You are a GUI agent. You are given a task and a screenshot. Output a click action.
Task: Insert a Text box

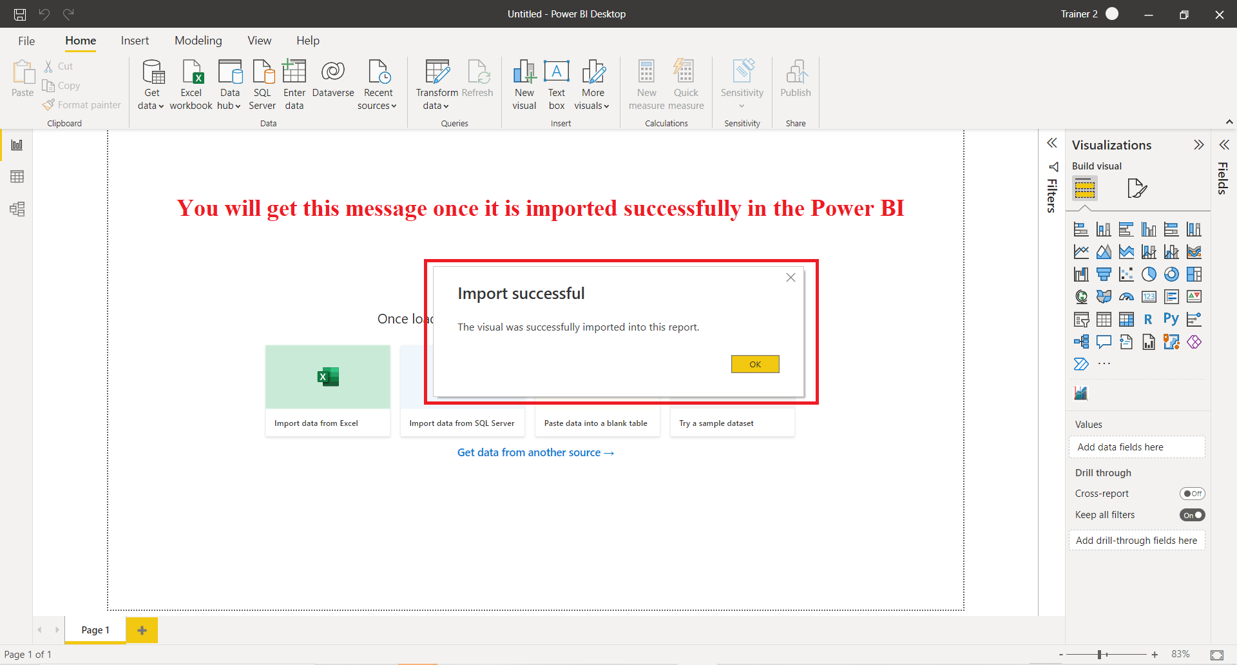pyautogui.click(x=557, y=84)
